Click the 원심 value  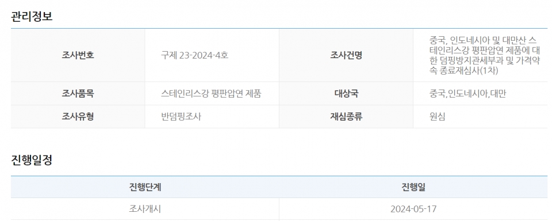[x=437, y=117]
